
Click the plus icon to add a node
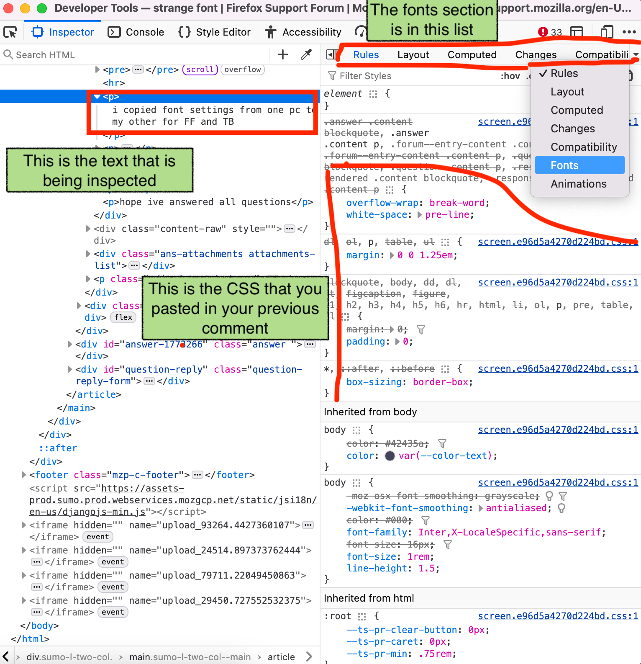tap(283, 54)
